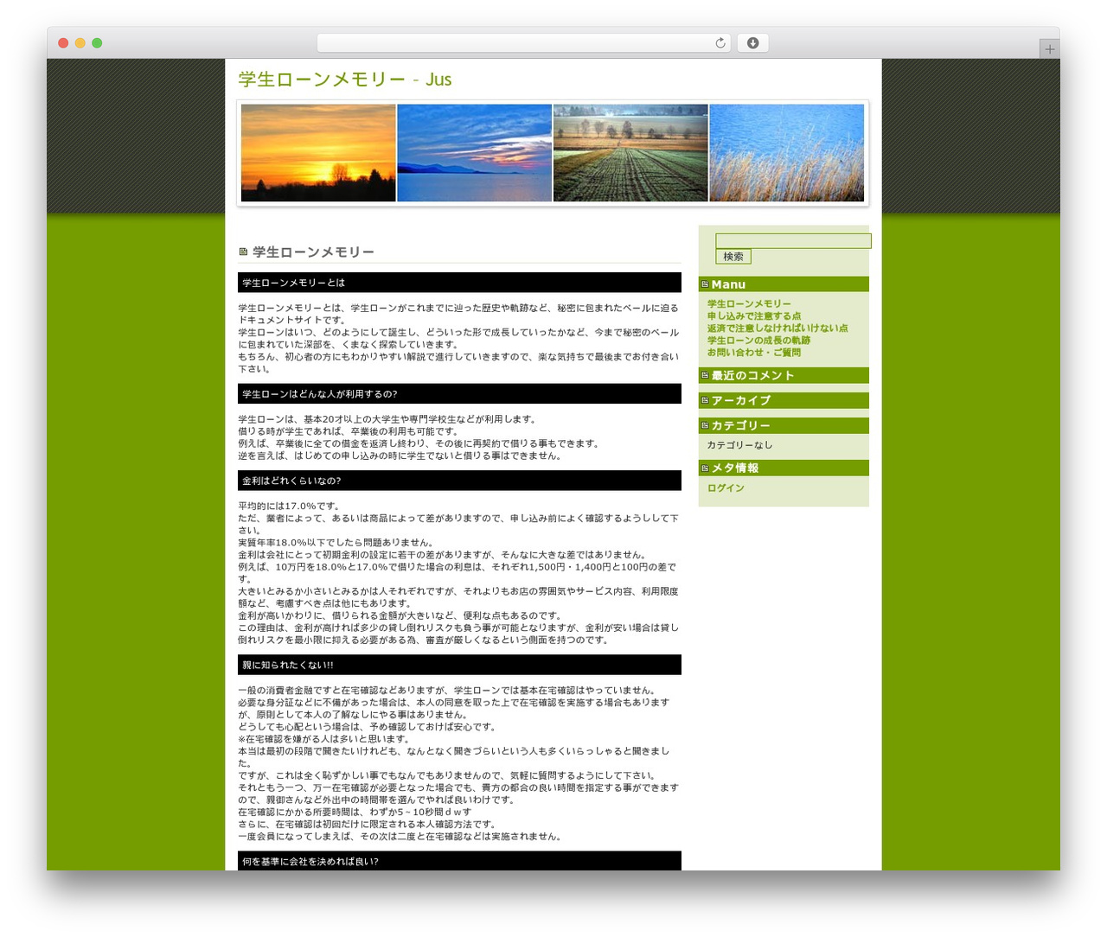Screen dimensions: 1107x937
Task: Click into the sidebar search field
Action: click(793, 241)
